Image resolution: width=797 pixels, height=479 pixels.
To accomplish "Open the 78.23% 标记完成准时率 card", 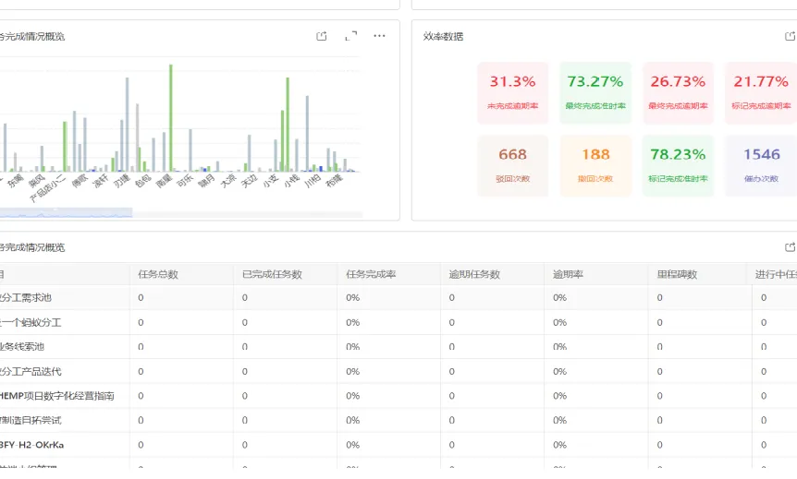I will [678, 165].
